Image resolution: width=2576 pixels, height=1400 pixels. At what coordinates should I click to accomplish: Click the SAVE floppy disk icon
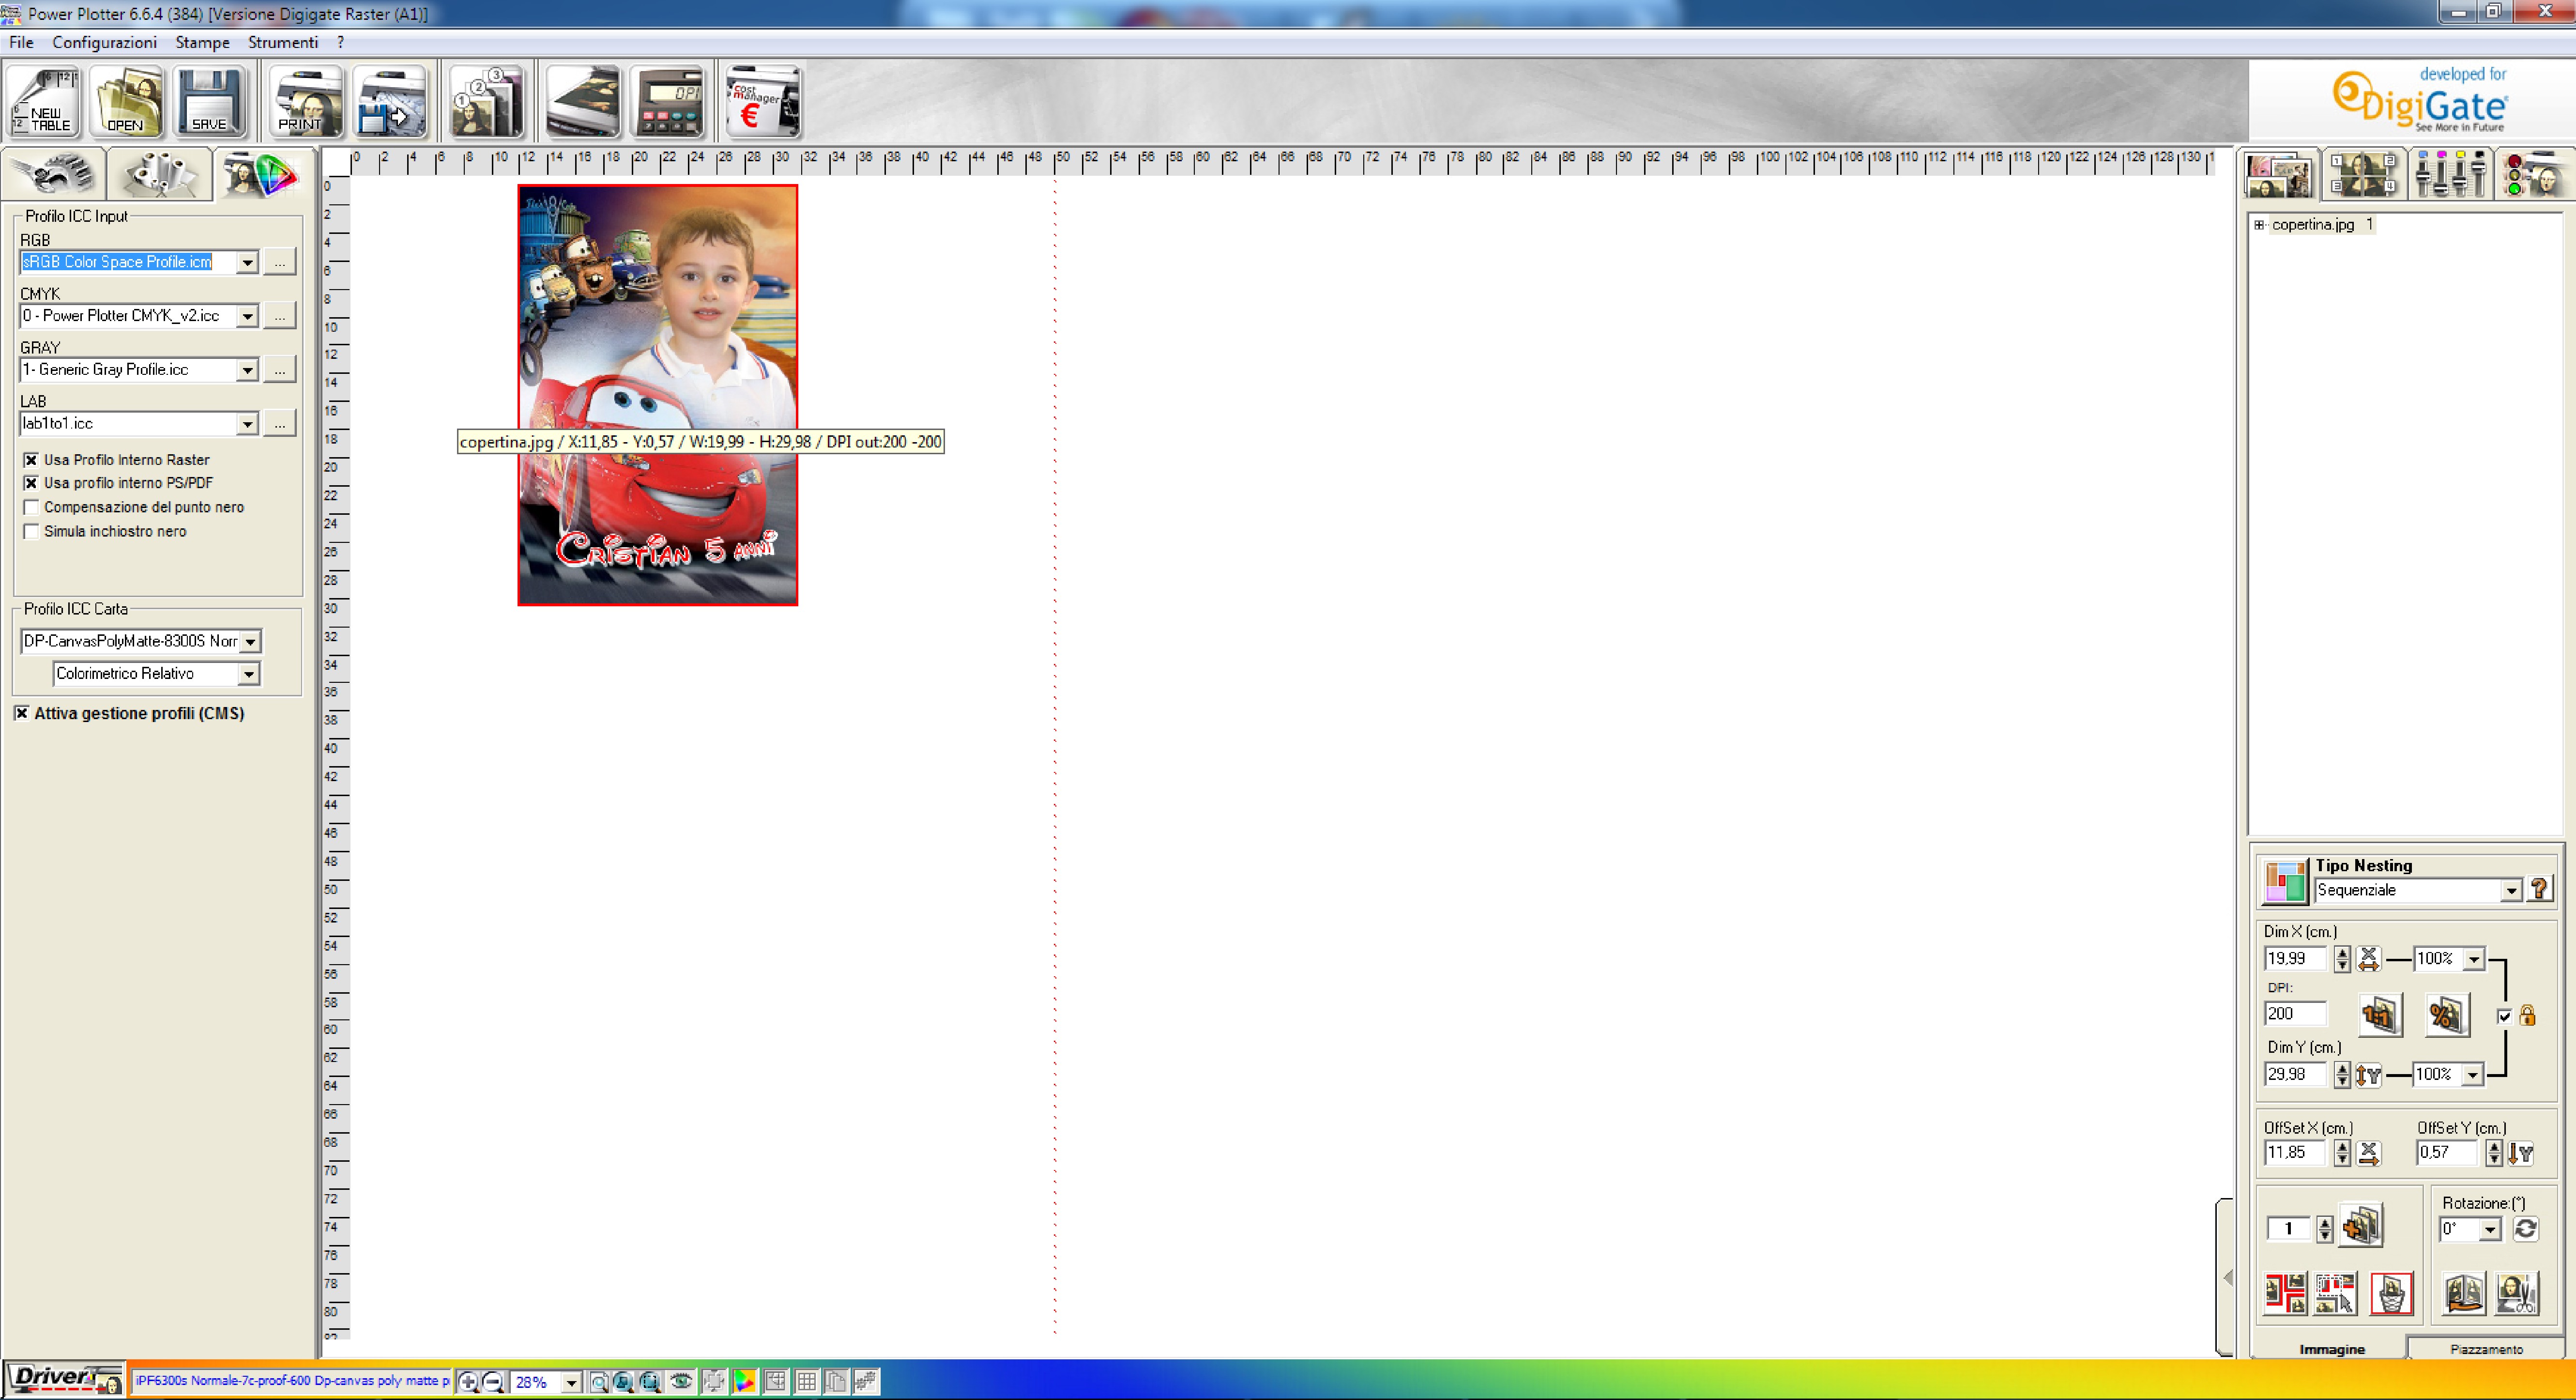coord(210,101)
